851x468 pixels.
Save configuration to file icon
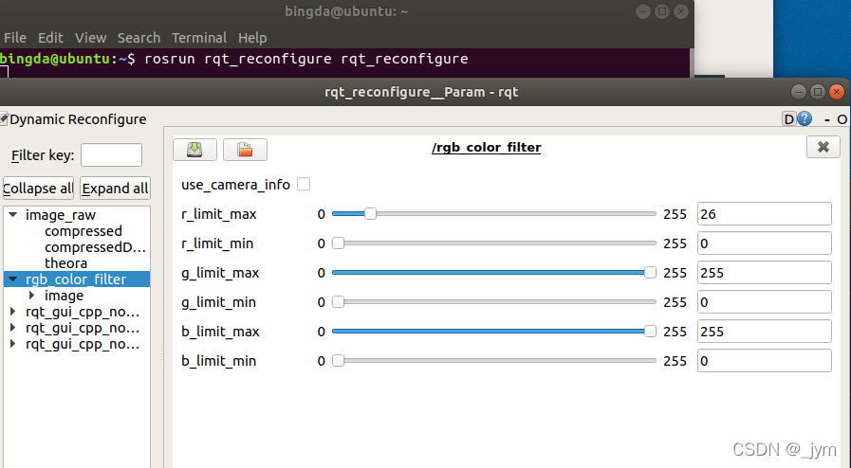point(194,150)
